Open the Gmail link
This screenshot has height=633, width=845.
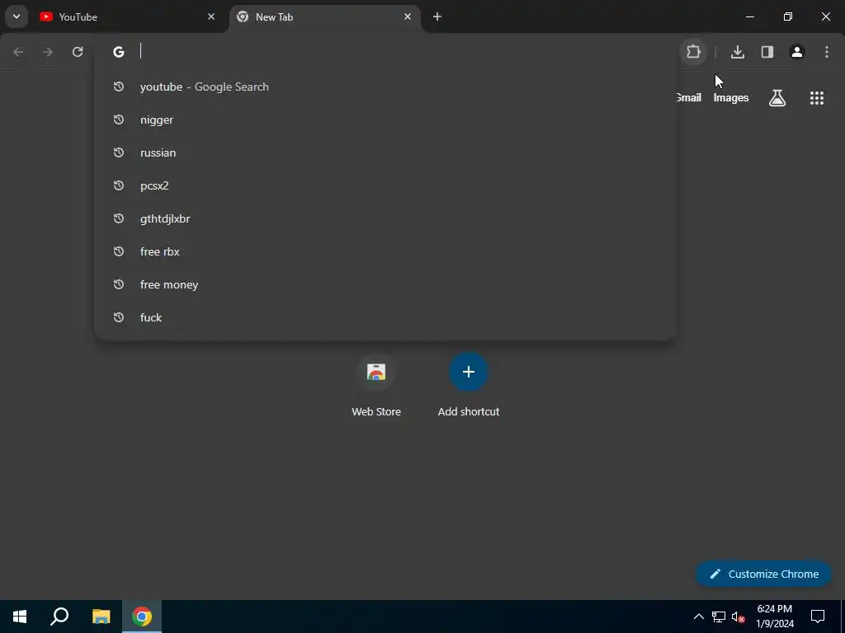tap(688, 97)
